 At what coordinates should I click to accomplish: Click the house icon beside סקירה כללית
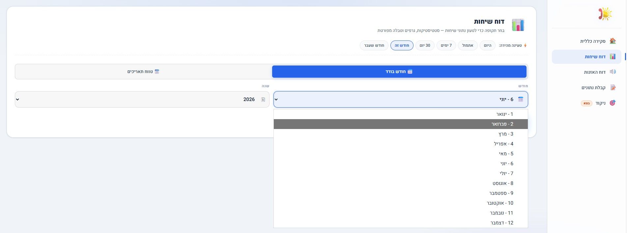[613, 41]
